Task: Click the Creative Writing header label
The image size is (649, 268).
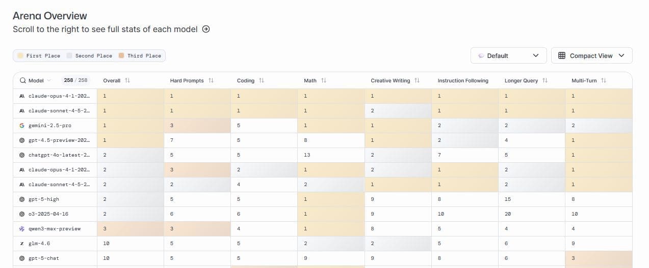Action: point(390,80)
